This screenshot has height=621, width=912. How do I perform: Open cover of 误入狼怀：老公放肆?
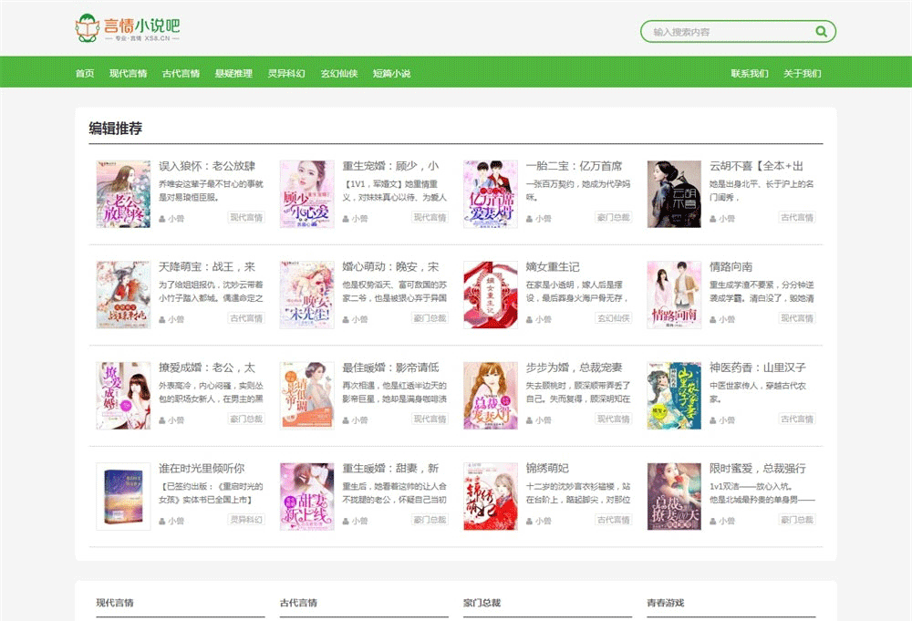(x=123, y=193)
